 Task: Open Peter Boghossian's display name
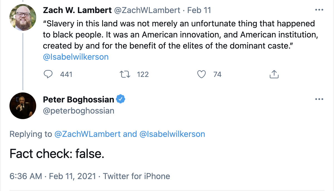pos(78,99)
